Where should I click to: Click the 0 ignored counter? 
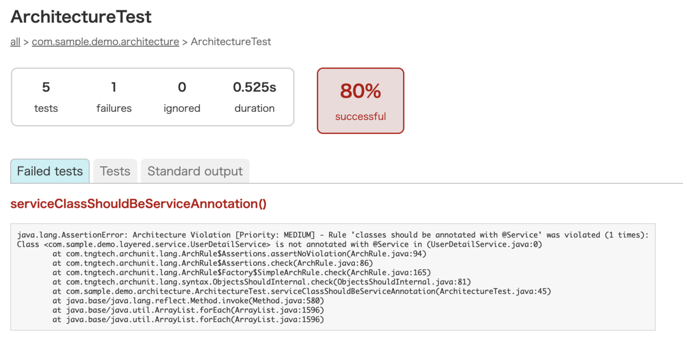182,97
